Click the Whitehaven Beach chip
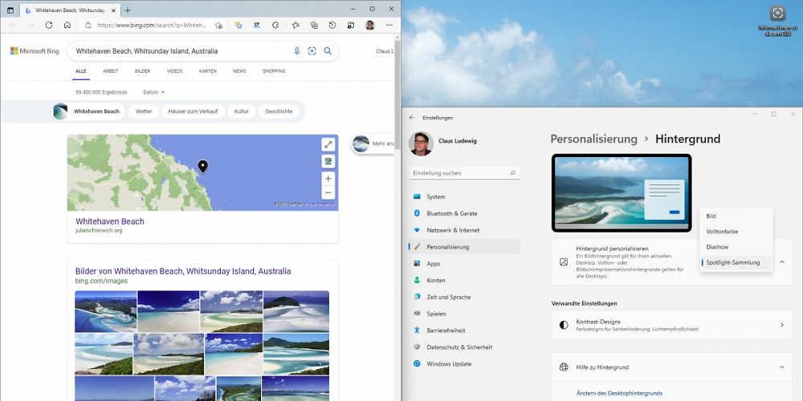The width and height of the screenshot is (803, 401). 89,111
